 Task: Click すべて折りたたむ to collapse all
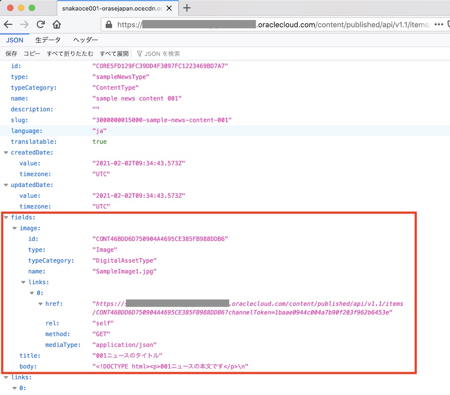tap(70, 54)
